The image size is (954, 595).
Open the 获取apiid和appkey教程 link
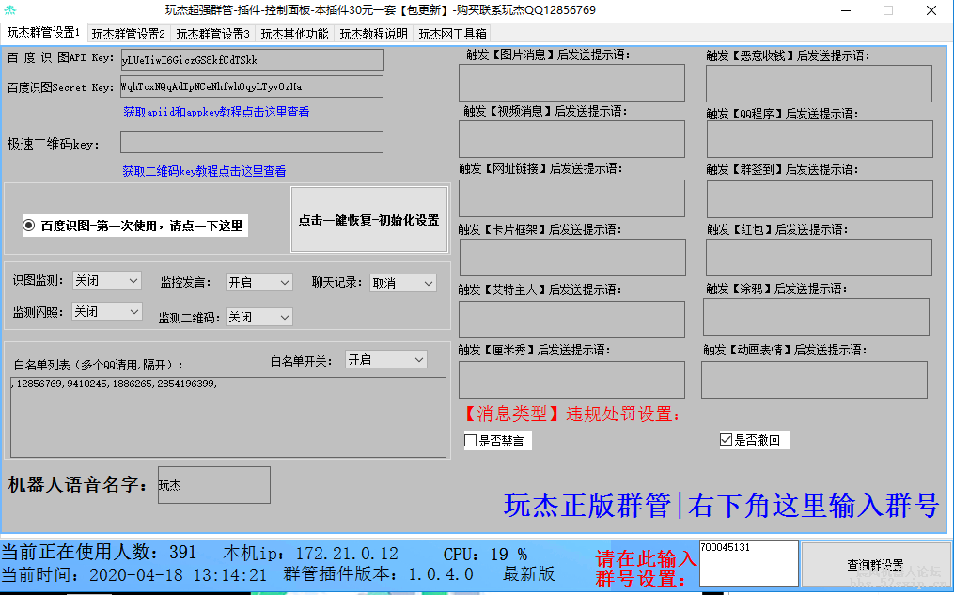216,112
